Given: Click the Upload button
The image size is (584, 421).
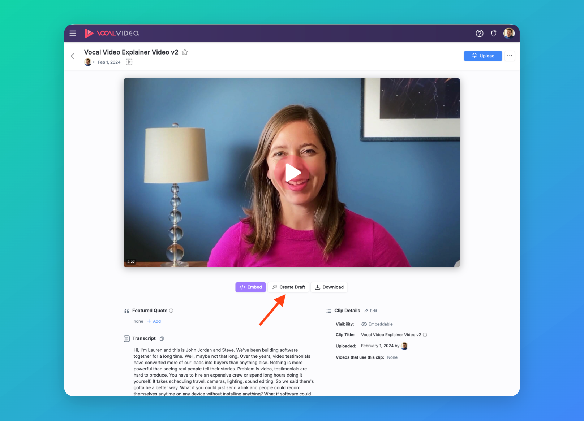Looking at the screenshot, I should [x=483, y=56].
